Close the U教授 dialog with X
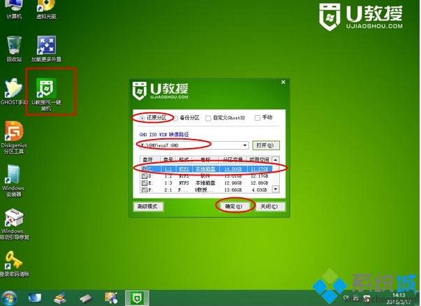The height and width of the screenshot is (306, 421). pos(283,82)
